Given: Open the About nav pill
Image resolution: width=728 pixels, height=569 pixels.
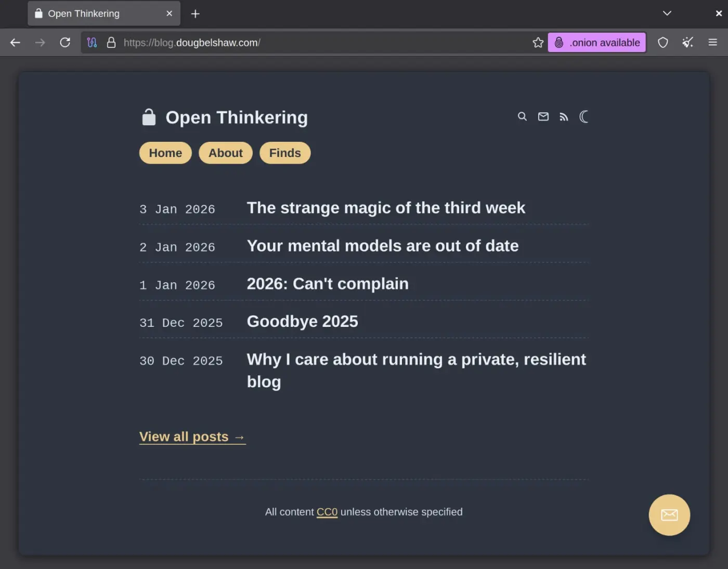Looking at the screenshot, I should point(226,153).
